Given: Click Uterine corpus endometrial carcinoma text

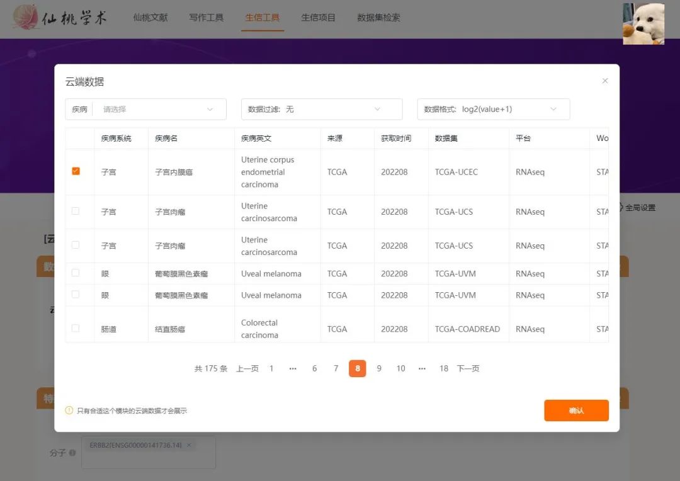Looking at the screenshot, I should pyautogui.click(x=268, y=172).
